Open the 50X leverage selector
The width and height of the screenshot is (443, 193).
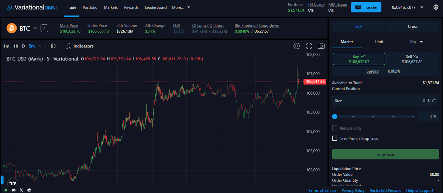358,27
